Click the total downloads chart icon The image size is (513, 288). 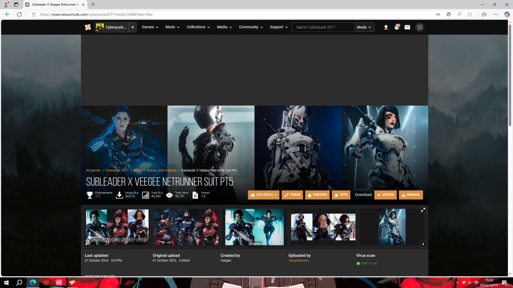click(x=145, y=195)
